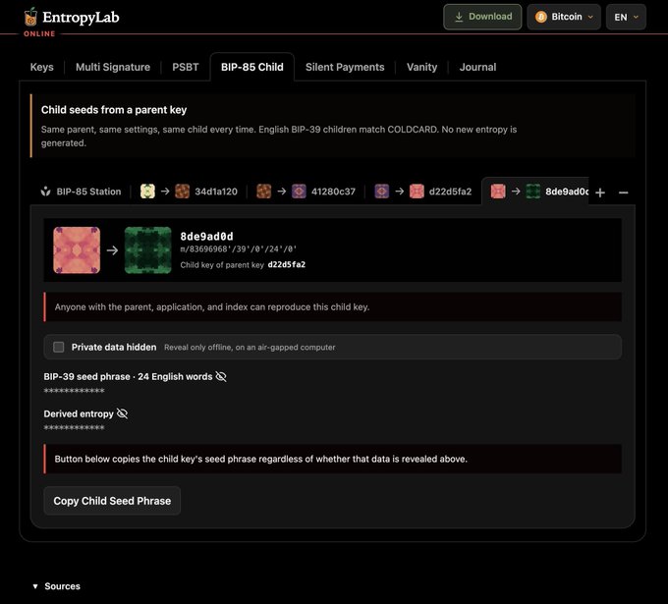Open the Bitcoin network dropdown
The image size is (668, 604).
pyautogui.click(x=564, y=17)
